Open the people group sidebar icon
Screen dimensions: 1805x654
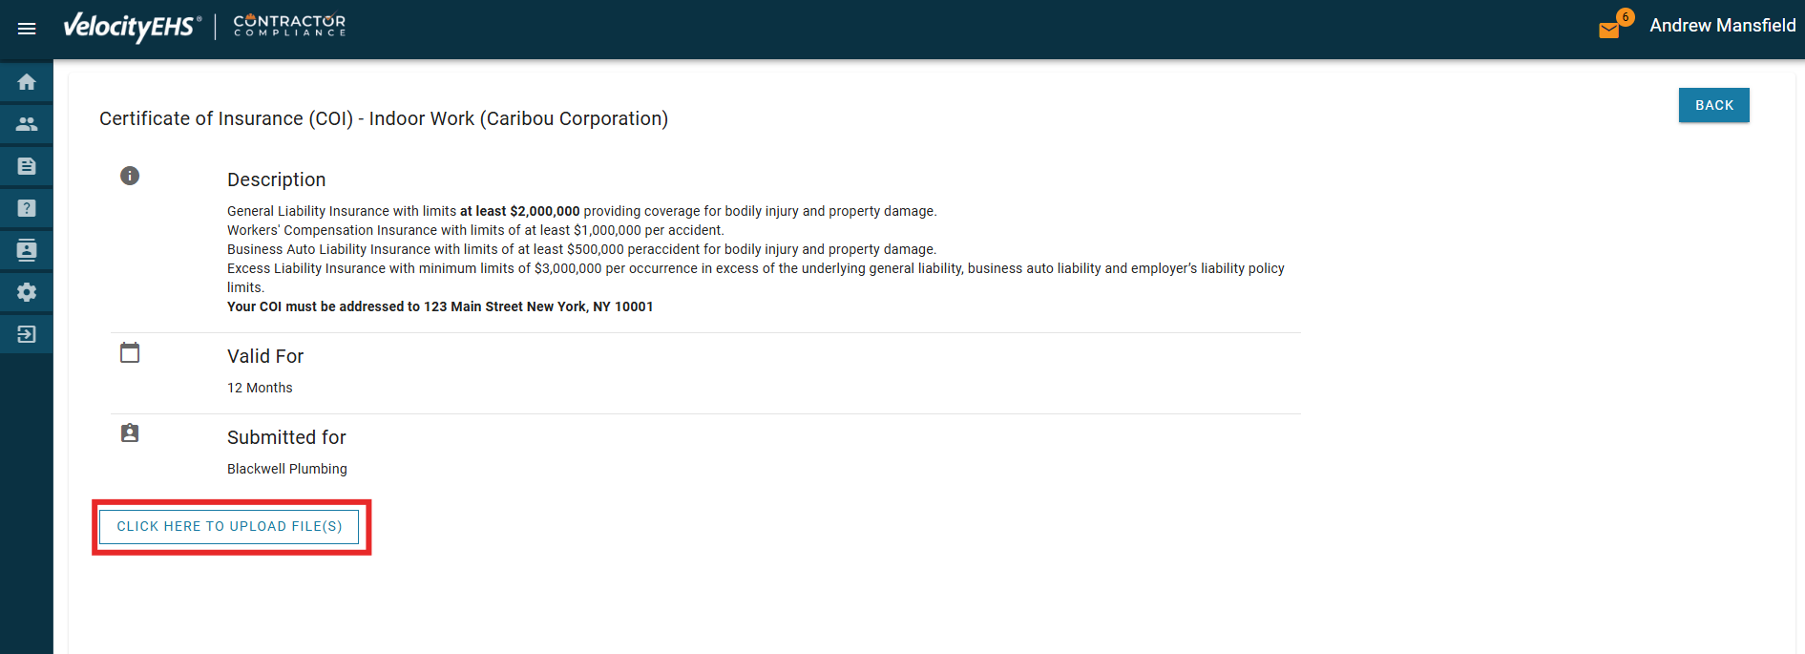tap(27, 124)
